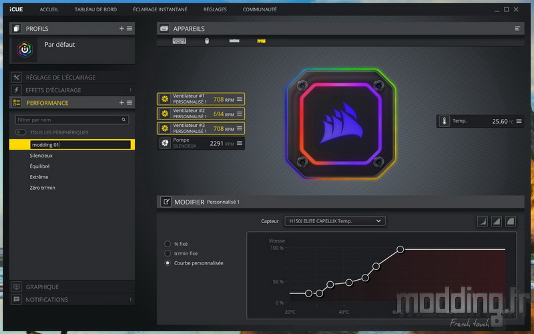Click the Performance section icon

16,103
